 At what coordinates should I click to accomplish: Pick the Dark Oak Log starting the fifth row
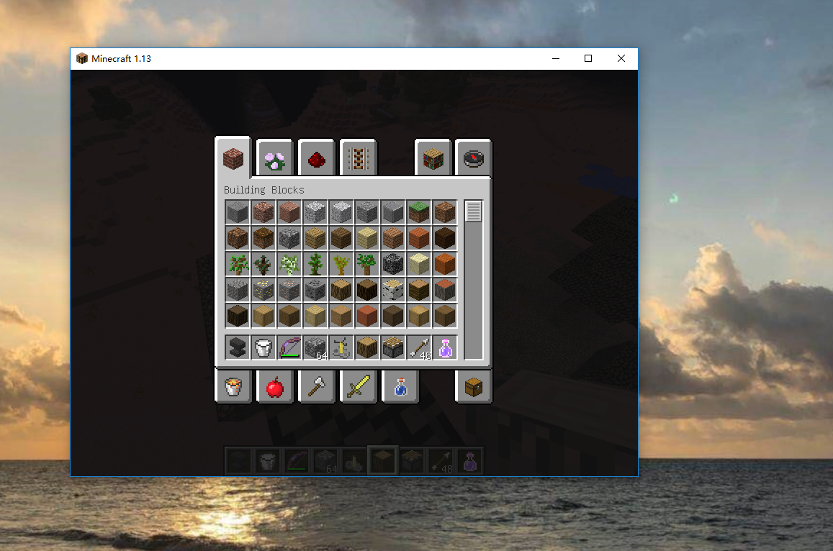pos(237,317)
